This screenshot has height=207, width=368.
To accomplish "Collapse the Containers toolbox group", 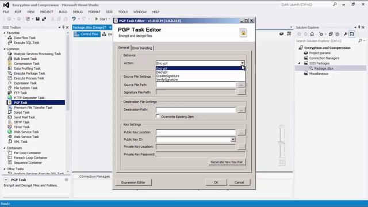I will pyautogui.click(x=5, y=148).
